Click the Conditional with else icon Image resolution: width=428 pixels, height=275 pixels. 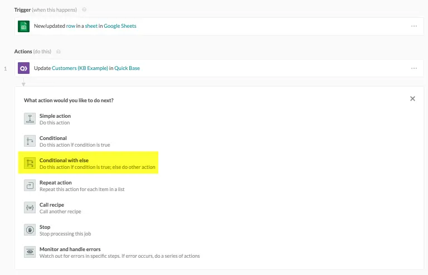coord(30,163)
